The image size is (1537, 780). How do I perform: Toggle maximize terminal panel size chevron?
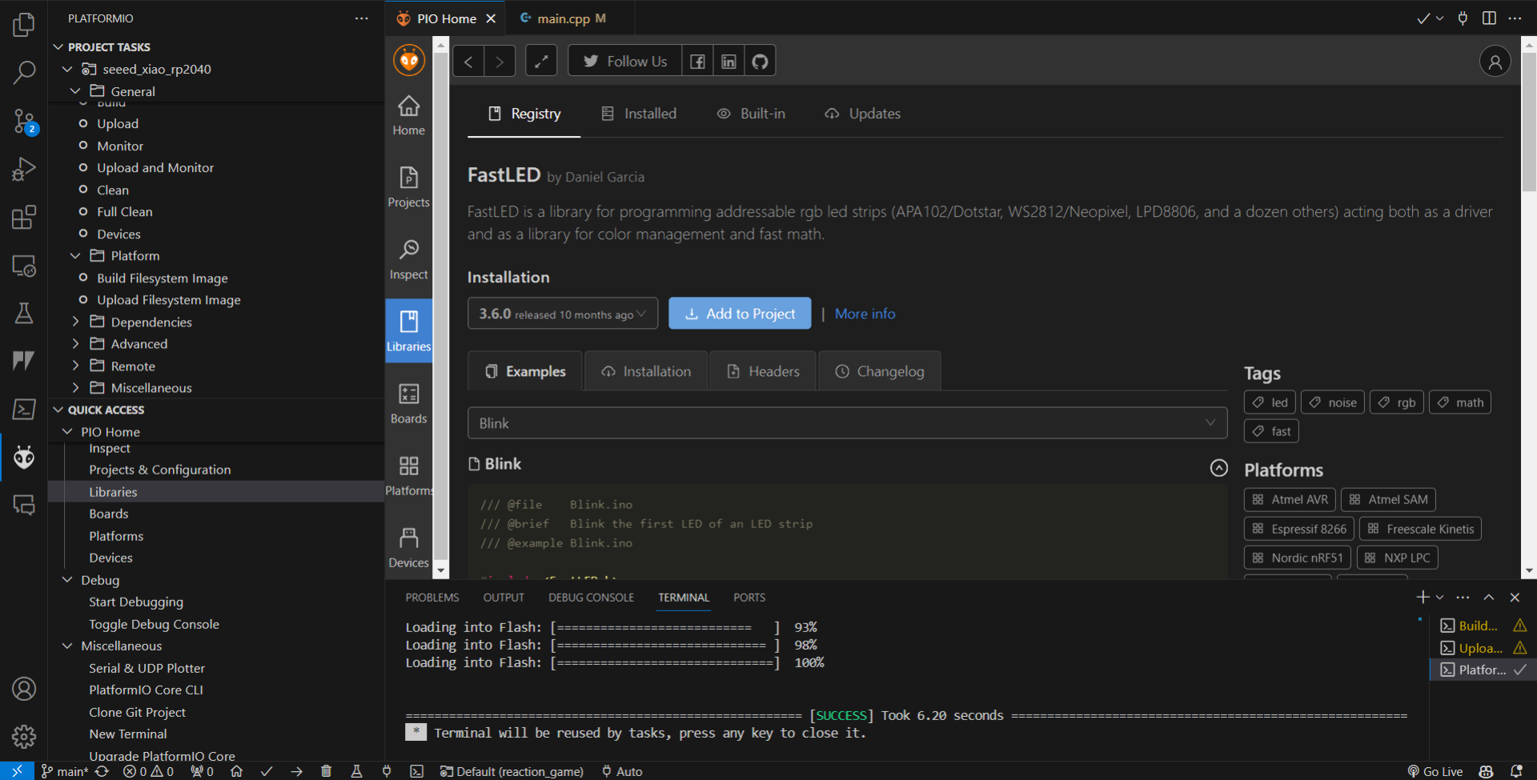(x=1488, y=598)
